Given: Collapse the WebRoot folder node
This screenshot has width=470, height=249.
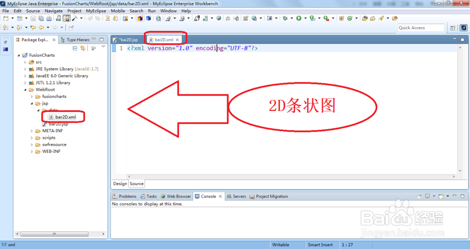Looking at the screenshot, I should click(25, 90).
